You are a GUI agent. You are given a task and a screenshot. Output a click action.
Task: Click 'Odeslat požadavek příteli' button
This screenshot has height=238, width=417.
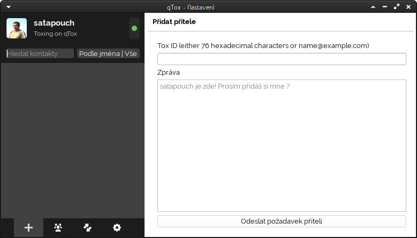pos(282,221)
